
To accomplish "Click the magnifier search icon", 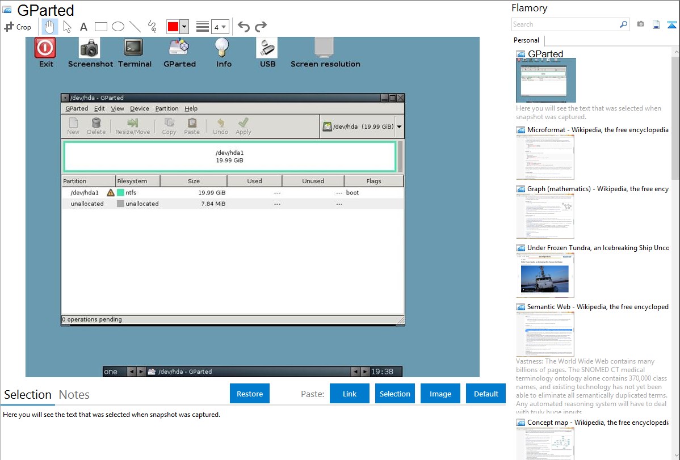I will tap(624, 24).
